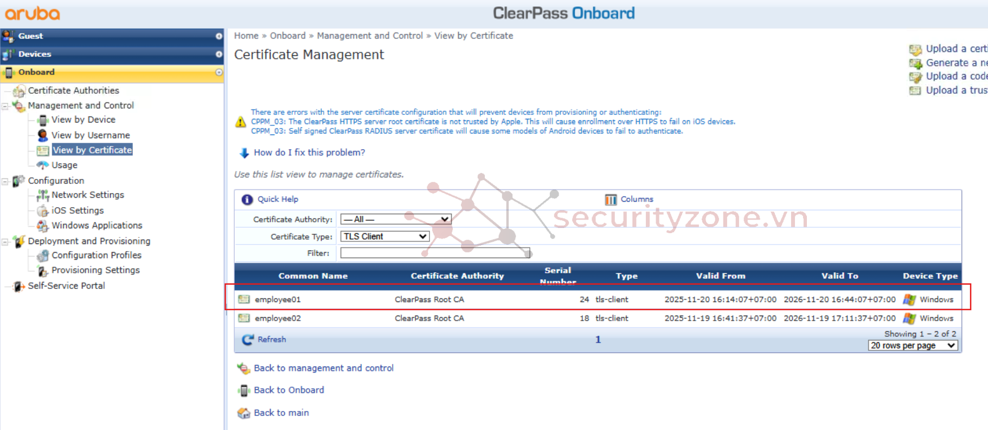Viewport: 988px width, 430px height.
Task: Open the Columns chooser
Action: click(637, 200)
